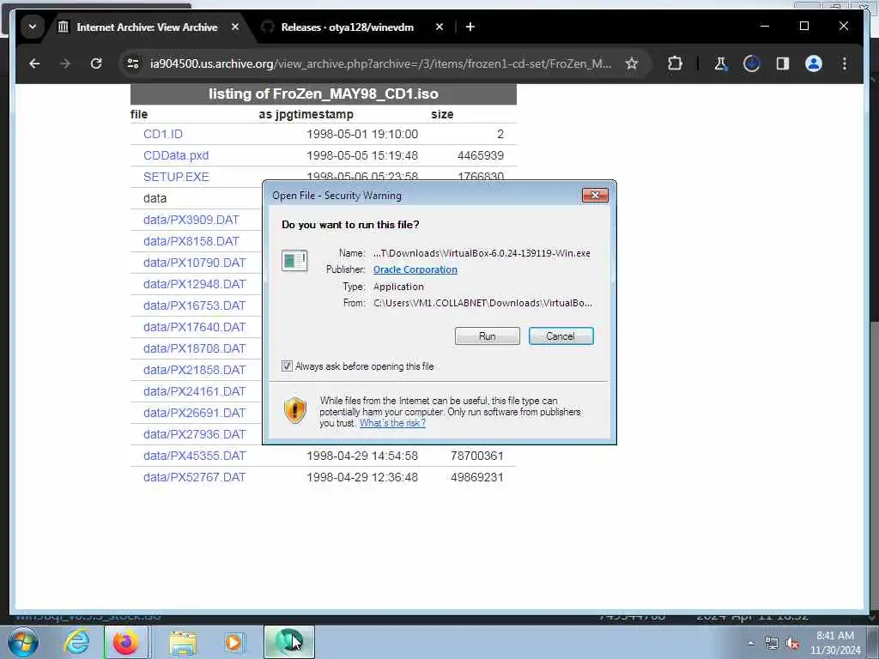The image size is (879, 659).
Task: Open data/PX52767.DAT link
Action: tap(195, 477)
